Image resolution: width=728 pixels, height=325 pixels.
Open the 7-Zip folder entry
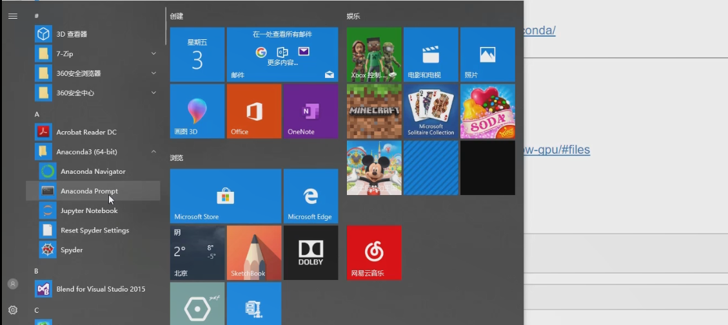coord(93,54)
